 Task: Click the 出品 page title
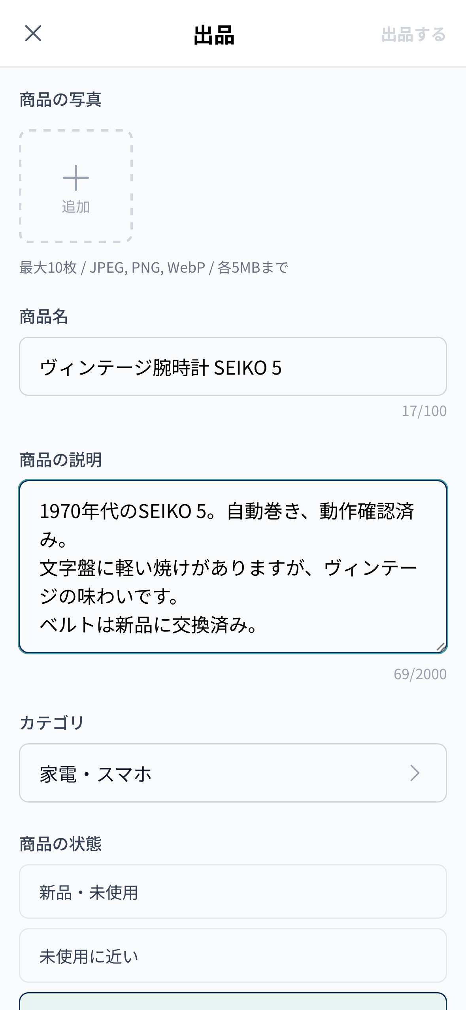click(x=214, y=35)
